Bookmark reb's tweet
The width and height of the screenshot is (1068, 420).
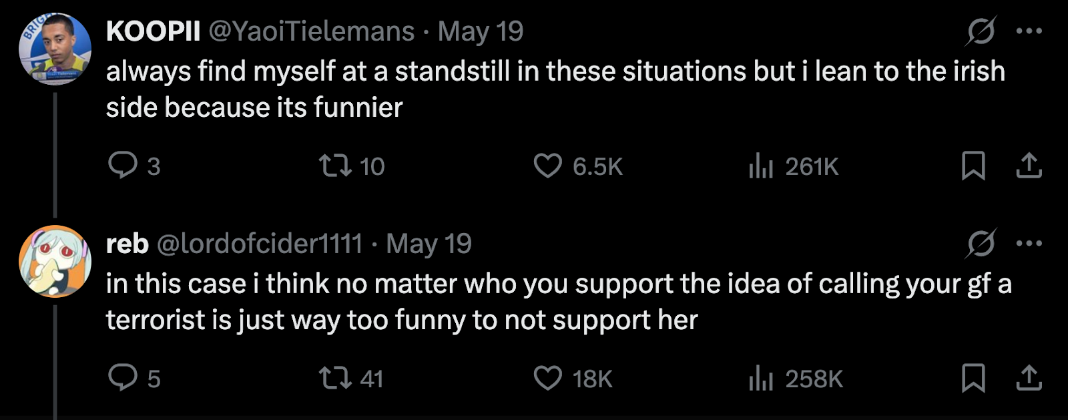(973, 378)
